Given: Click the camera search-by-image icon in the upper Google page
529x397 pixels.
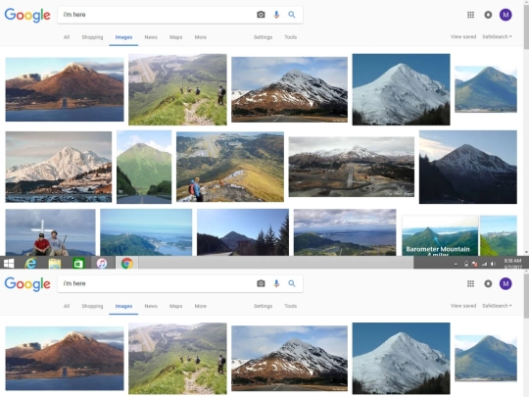Looking at the screenshot, I should pos(261,15).
